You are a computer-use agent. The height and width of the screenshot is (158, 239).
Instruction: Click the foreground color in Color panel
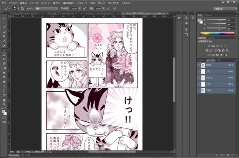tap(199, 20)
